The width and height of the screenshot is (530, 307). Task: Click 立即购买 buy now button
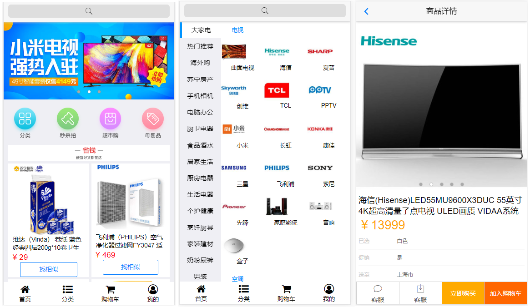pyautogui.click(x=463, y=293)
